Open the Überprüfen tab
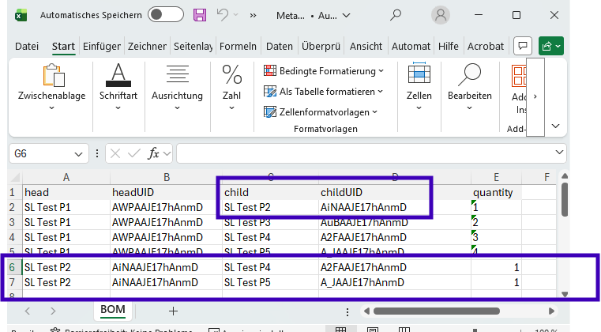The width and height of the screenshot is (601, 332). click(x=321, y=47)
